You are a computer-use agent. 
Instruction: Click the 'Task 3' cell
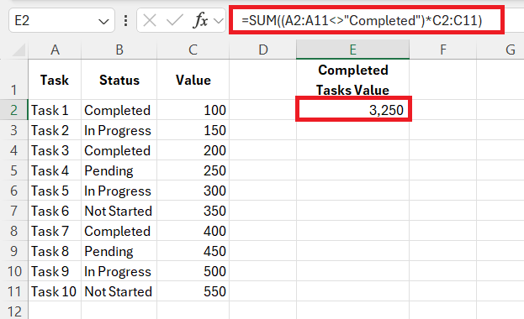tap(55, 150)
